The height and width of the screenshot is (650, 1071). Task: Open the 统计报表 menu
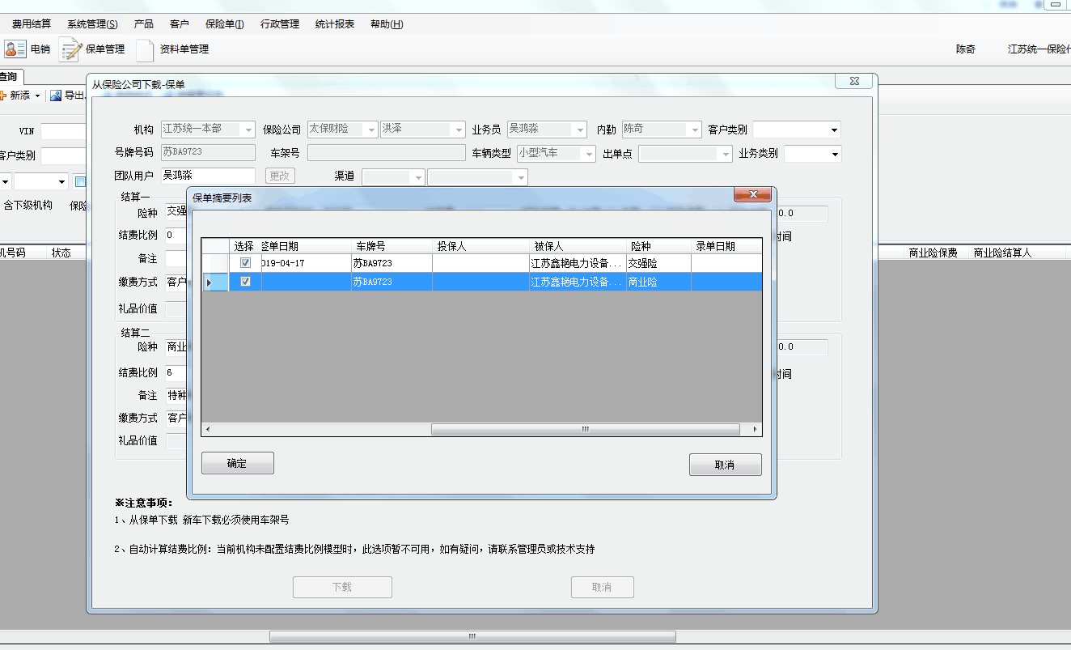click(335, 24)
